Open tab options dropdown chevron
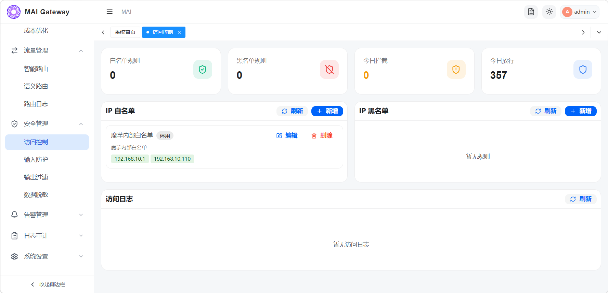The height and width of the screenshot is (293, 608). click(599, 32)
